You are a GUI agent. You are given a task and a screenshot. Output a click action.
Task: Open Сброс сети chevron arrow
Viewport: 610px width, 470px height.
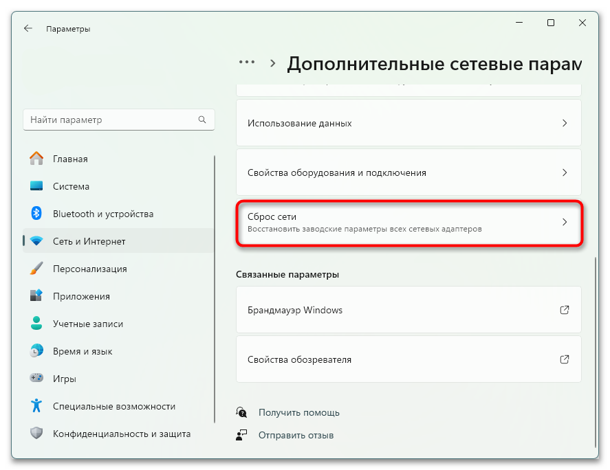click(x=565, y=222)
